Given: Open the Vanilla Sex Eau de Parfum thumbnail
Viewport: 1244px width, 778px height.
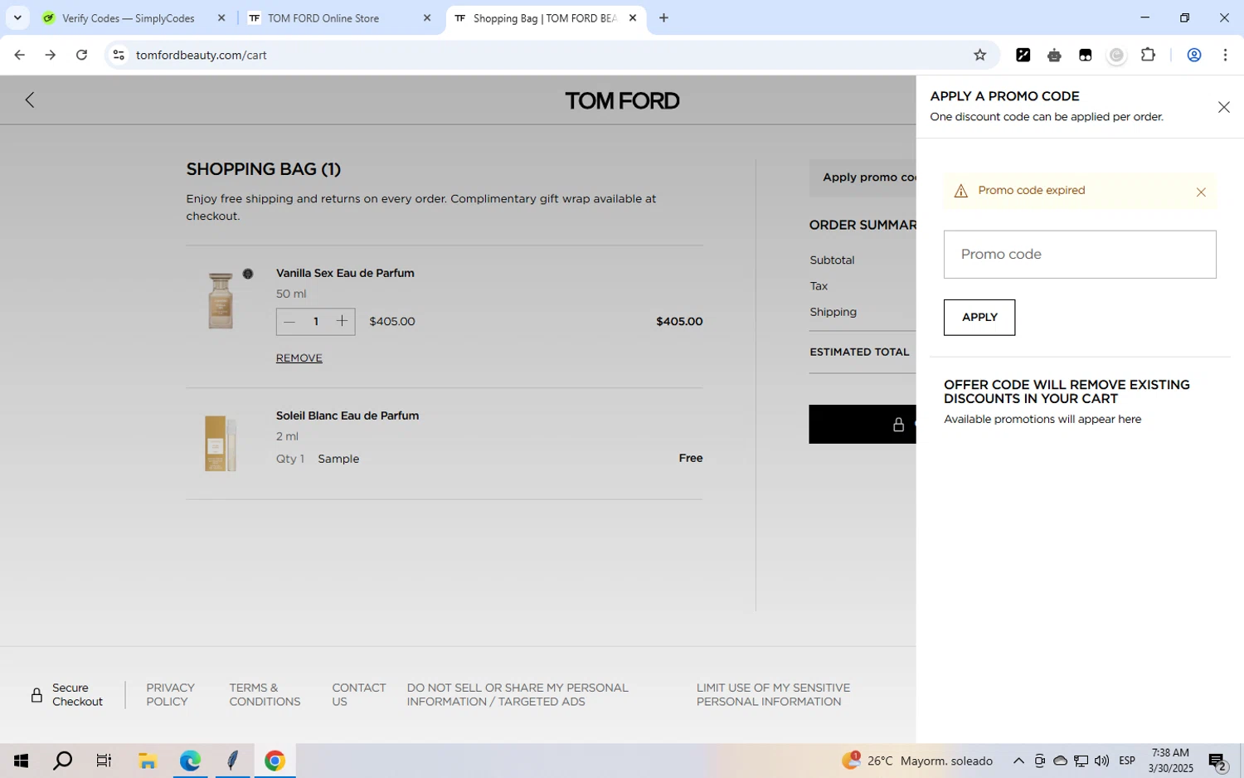Looking at the screenshot, I should [221, 300].
